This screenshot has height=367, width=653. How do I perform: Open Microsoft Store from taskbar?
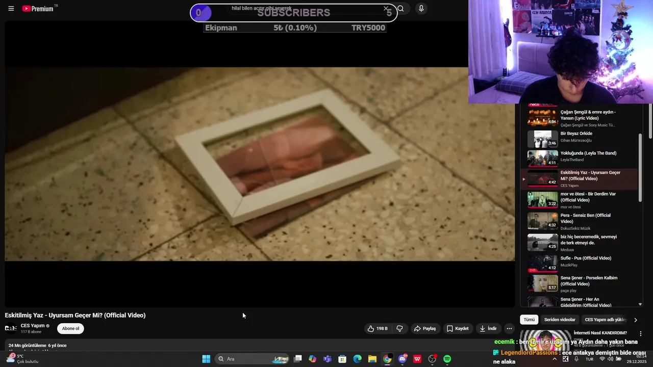[342, 359]
